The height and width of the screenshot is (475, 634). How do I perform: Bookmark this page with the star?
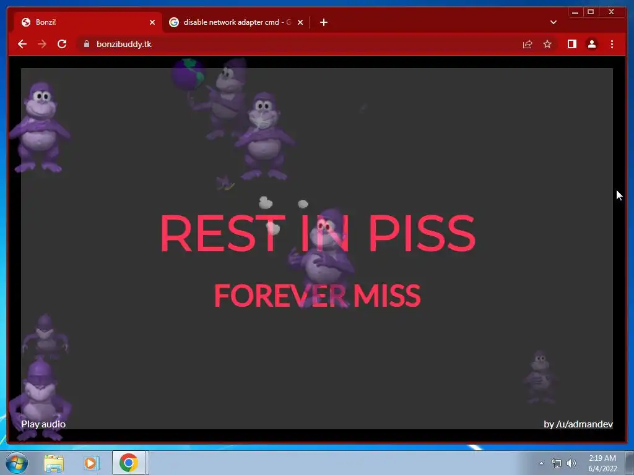point(547,44)
